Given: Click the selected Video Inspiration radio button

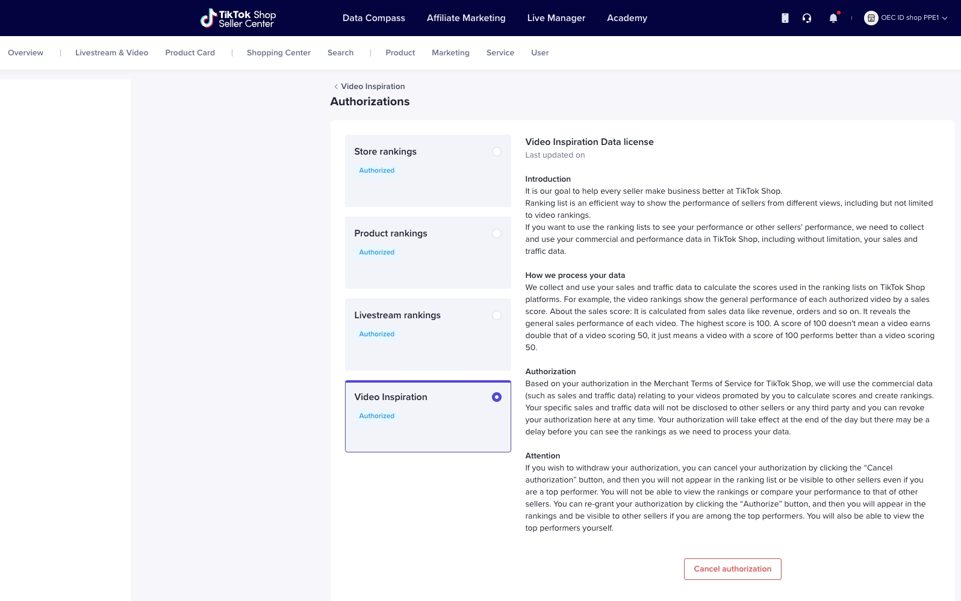Looking at the screenshot, I should 496,397.
